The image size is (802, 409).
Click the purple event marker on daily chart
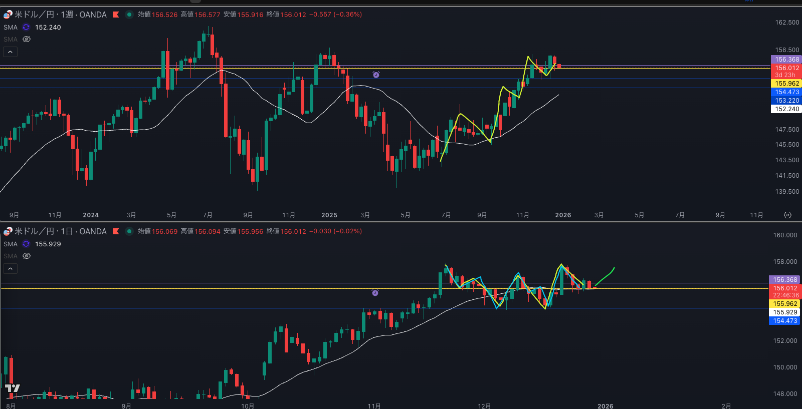click(x=375, y=293)
